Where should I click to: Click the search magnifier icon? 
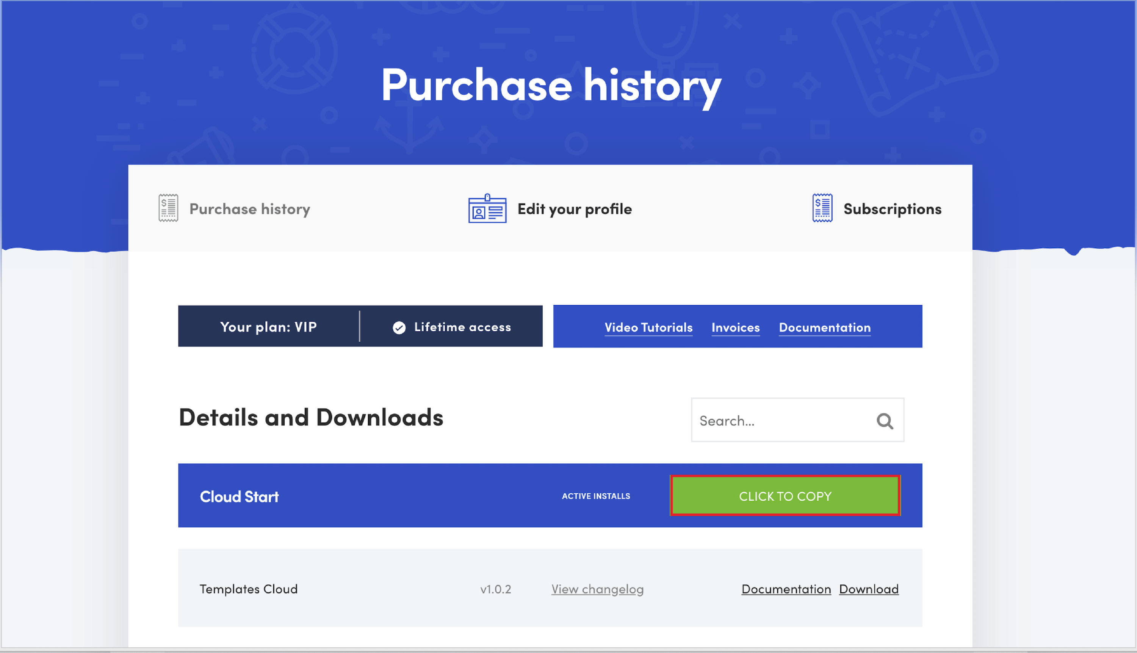885,421
